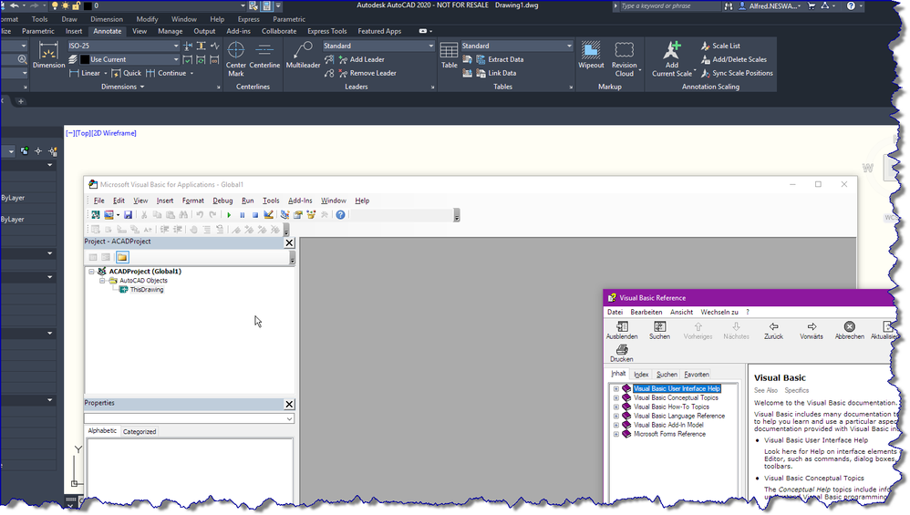Open Scale List in Annotation Scaling
This screenshot has width=910, height=515.
pyautogui.click(x=720, y=46)
